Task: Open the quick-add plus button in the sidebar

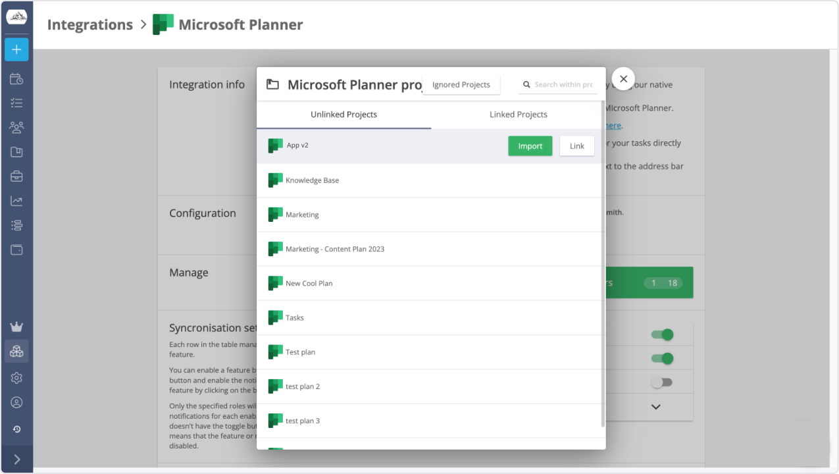Action: tap(16, 49)
